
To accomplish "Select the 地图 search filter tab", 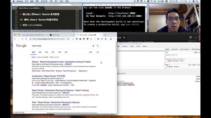I will [60, 52].
